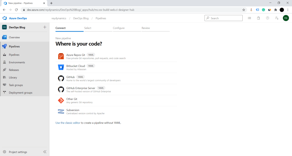Choose the GitHub octocat icon
This screenshot has width=292, height=156.
61,78
